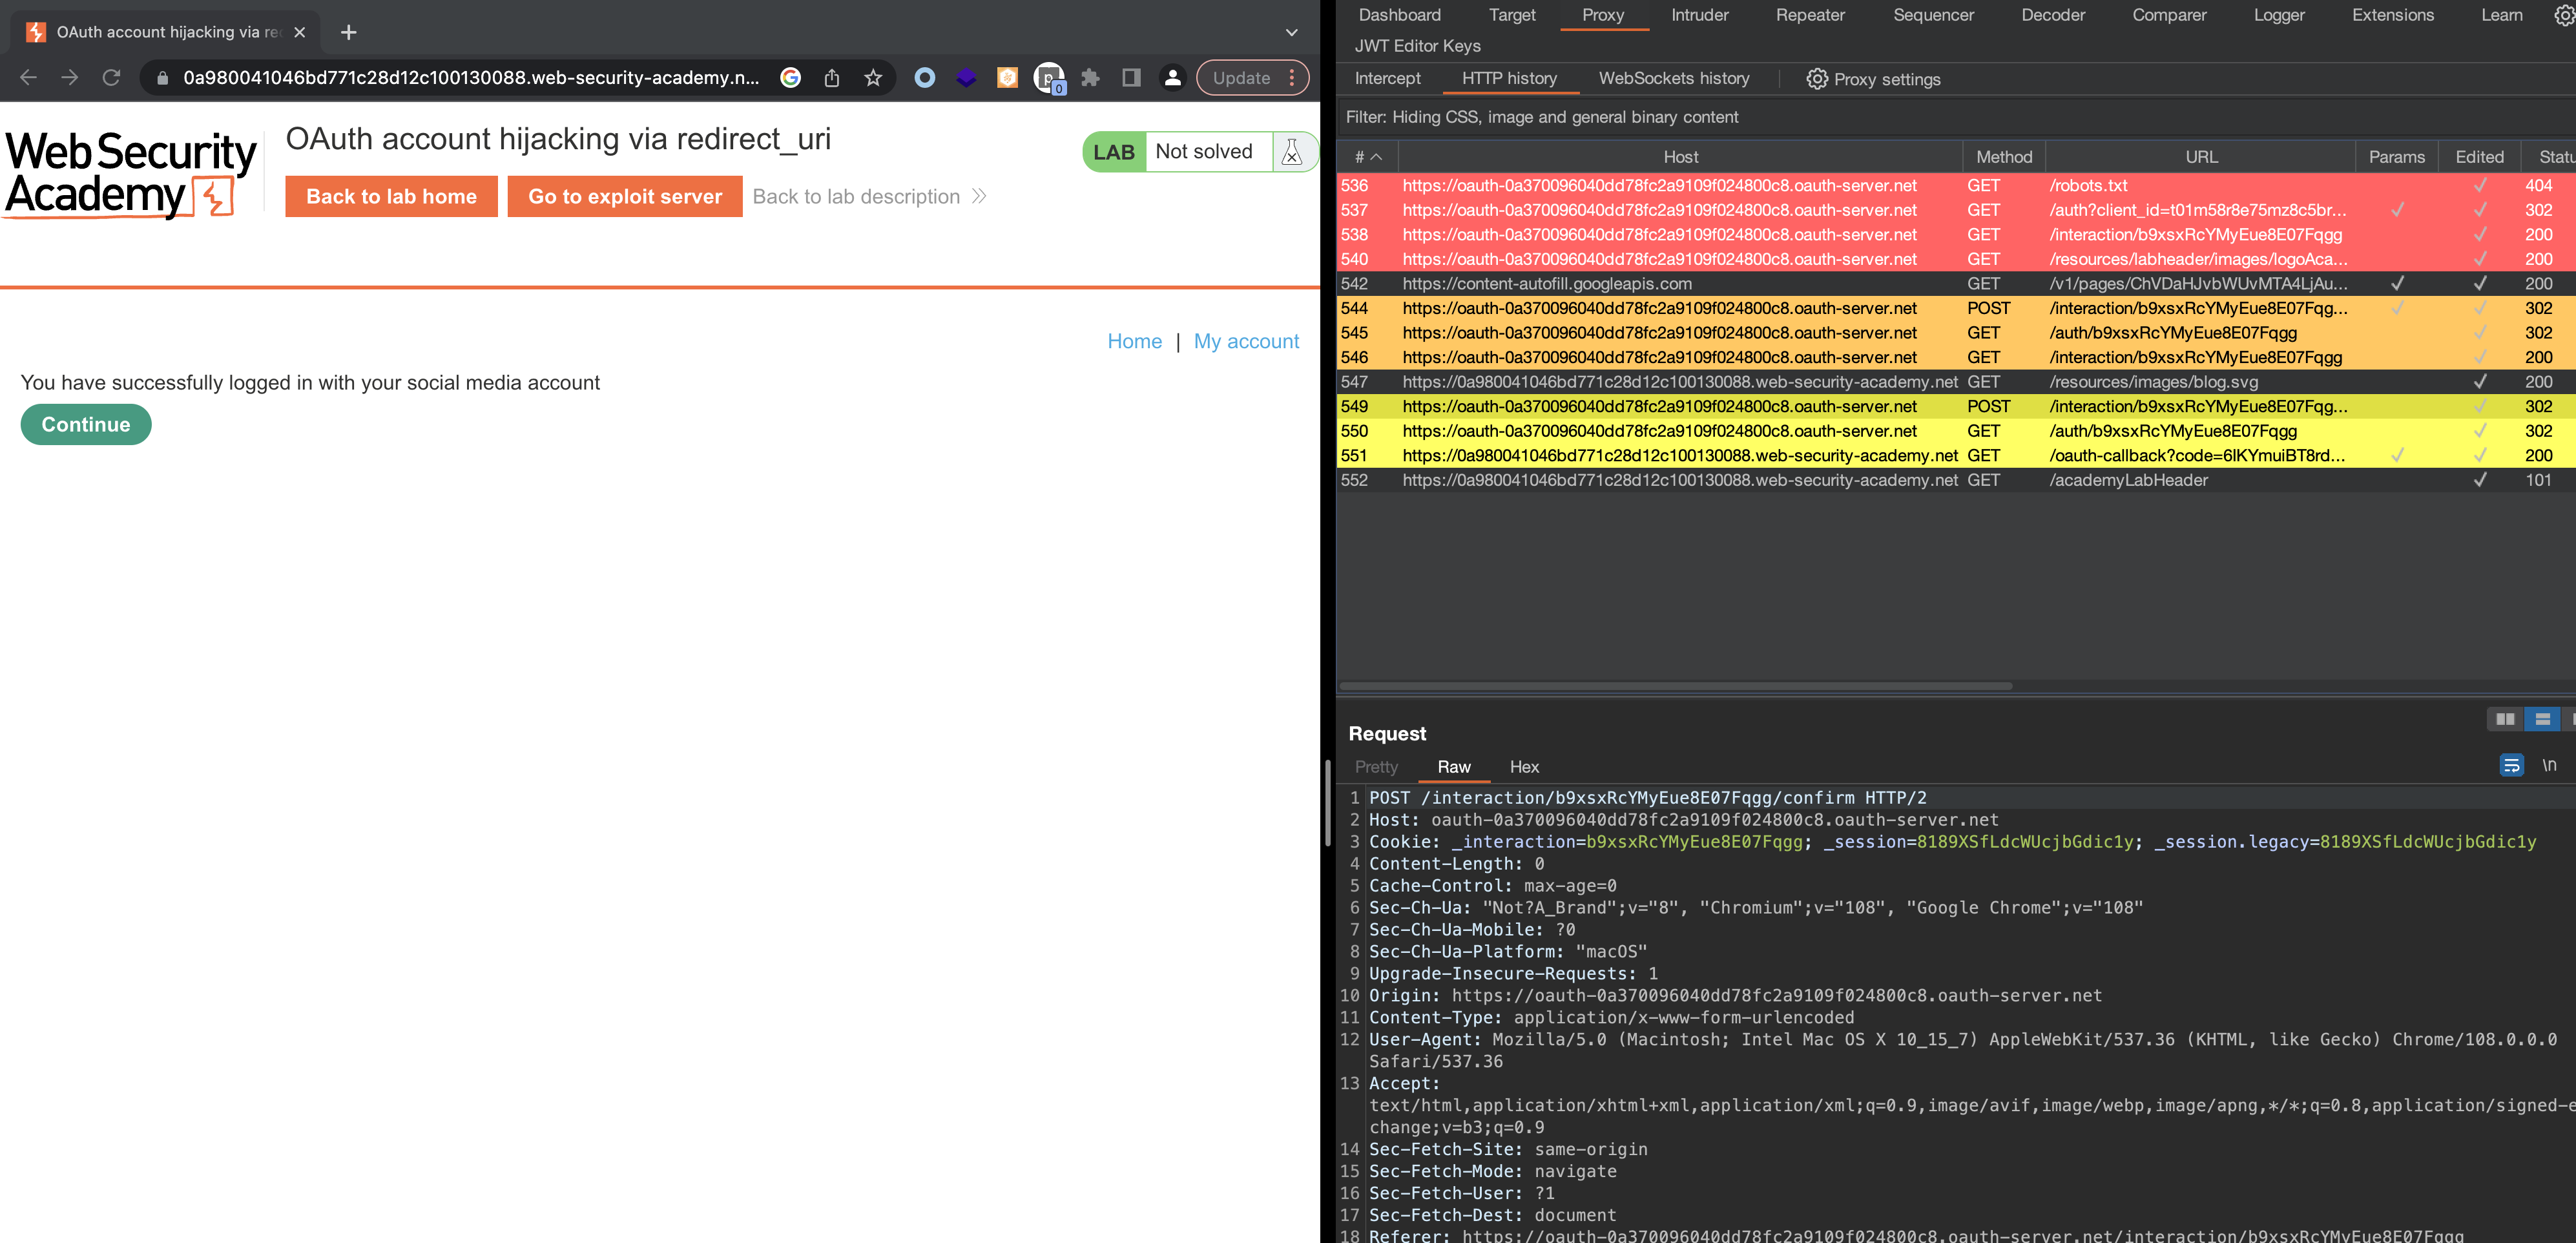The height and width of the screenshot is (1243, 2576).
Task: Expand the tab search chevron
Action: [1291, 32]
